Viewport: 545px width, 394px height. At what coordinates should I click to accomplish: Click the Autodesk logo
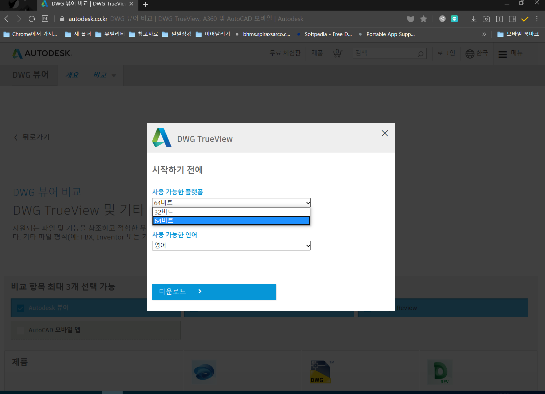click(42, 53)
